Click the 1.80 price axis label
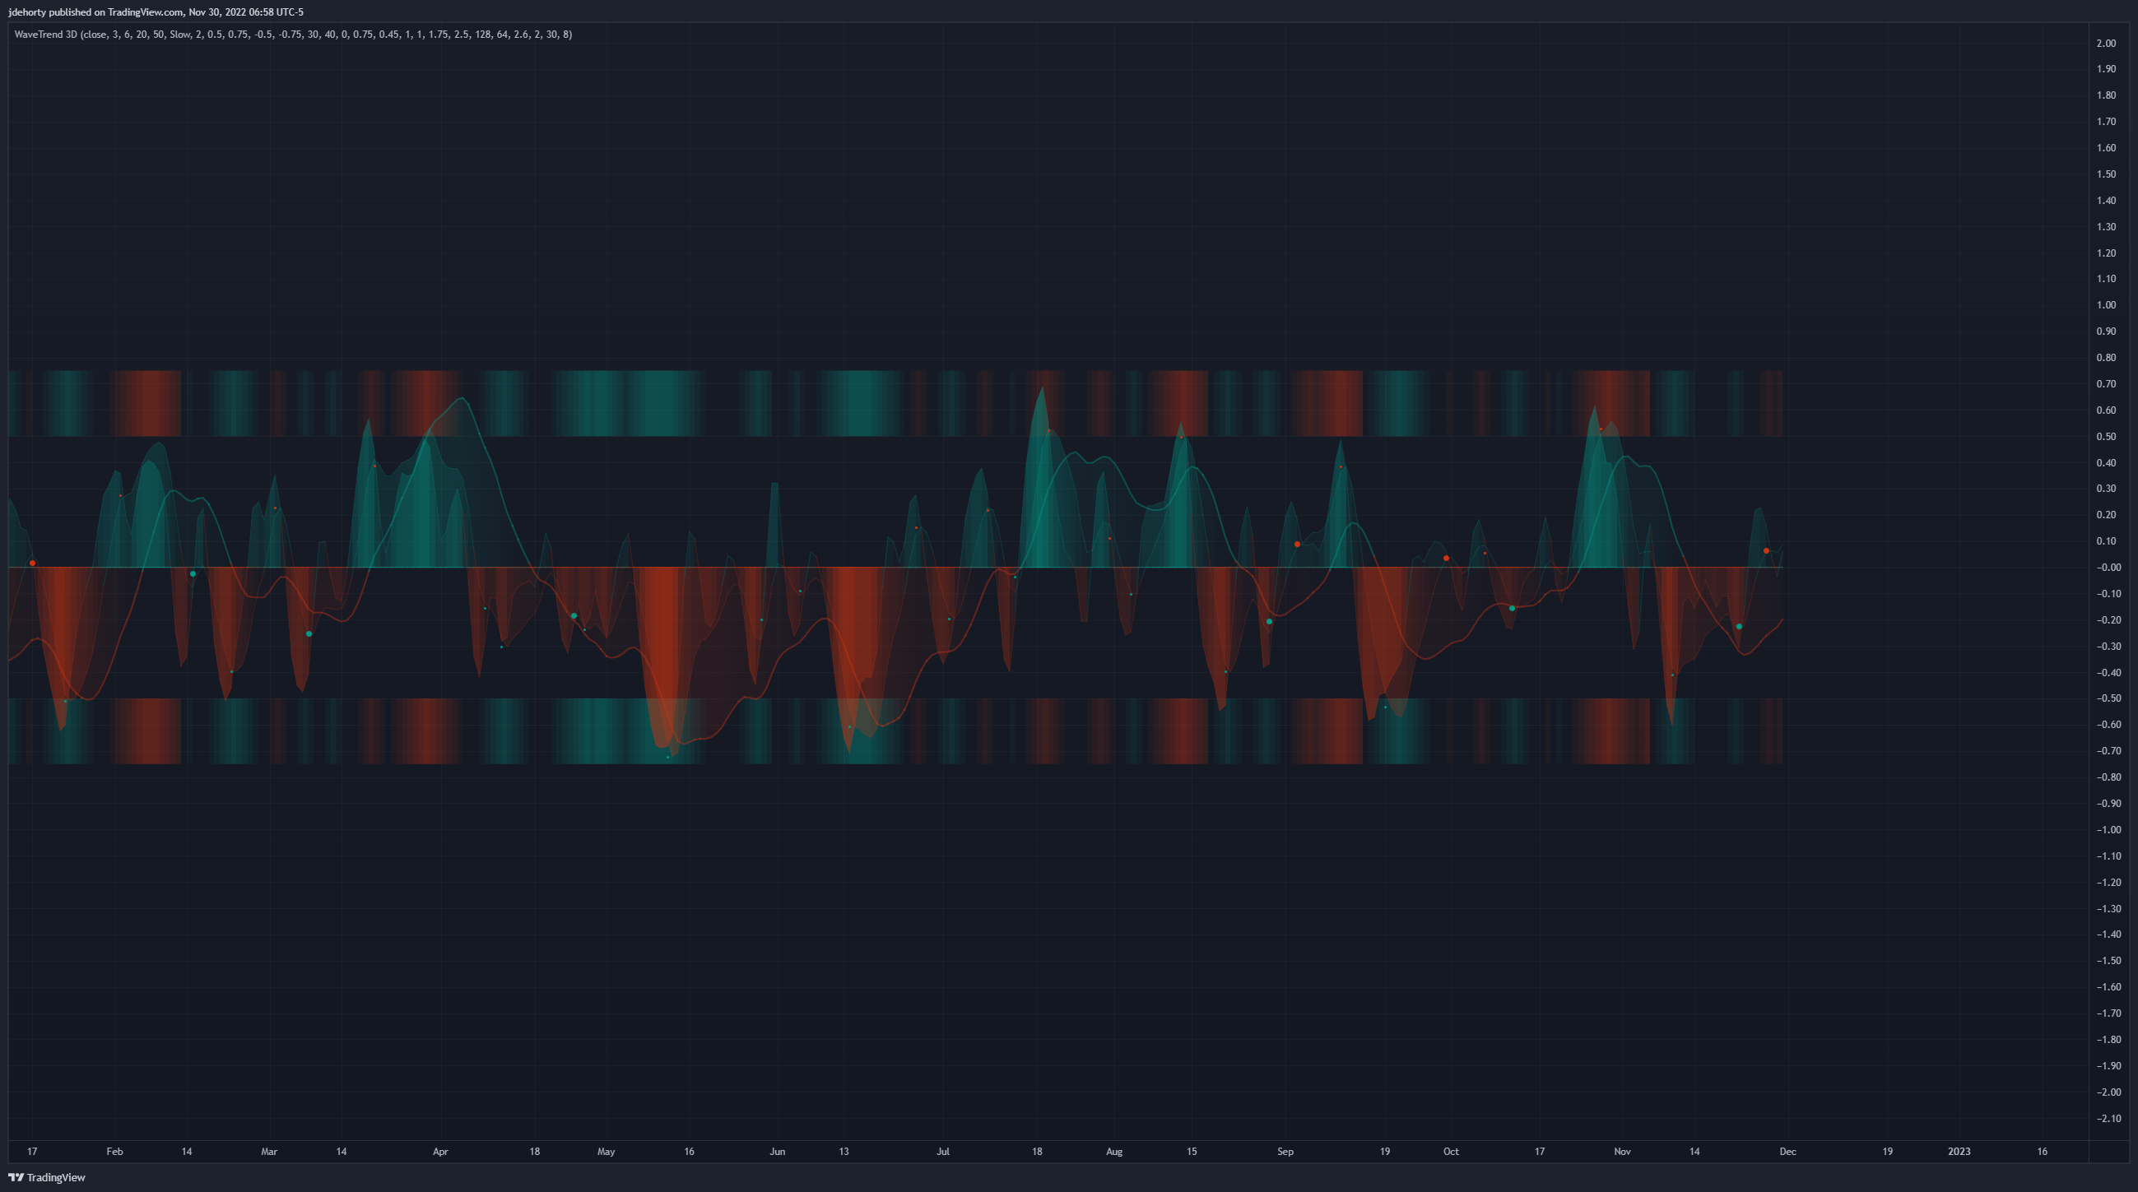Screen dimensions: 2138x1192 coord(2106,95)
